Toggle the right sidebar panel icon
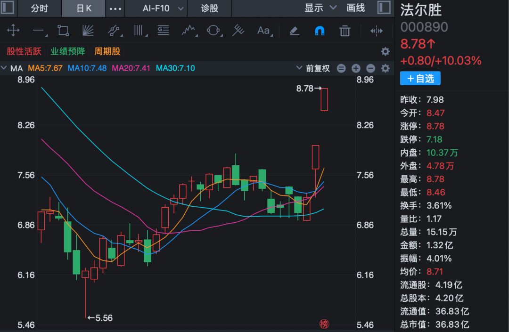 pos(384,8)
